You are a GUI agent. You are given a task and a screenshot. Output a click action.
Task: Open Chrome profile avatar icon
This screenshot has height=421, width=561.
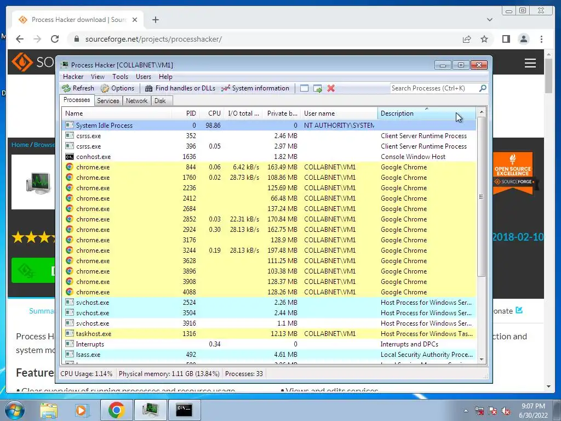pyautogui.click(x=523, y=39)
